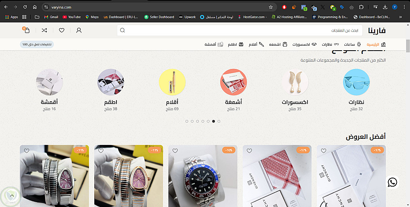410x207 pixels.
Task: Click the back-to-top arrow button
Action: point(12,196)
